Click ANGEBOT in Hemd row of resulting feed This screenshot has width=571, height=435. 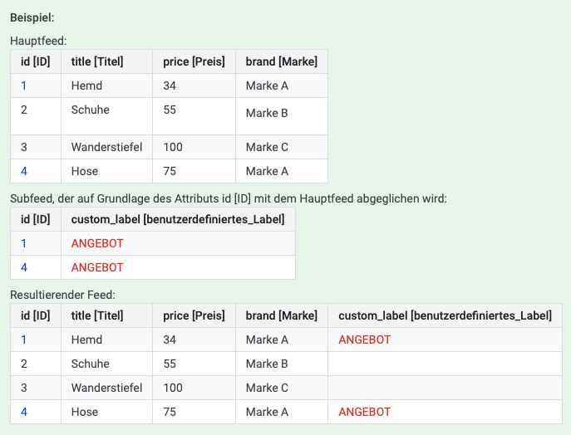click(x=365, y=340)
